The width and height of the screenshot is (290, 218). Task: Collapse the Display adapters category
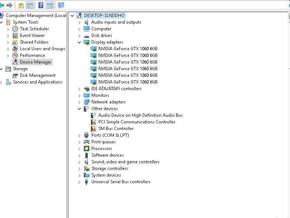coord(79,42)
